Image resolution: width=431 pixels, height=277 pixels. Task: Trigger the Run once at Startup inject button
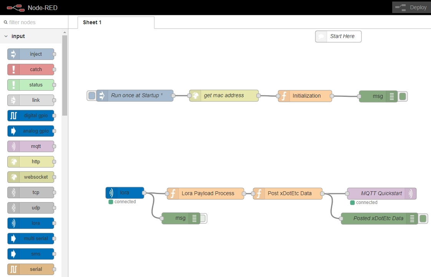(x=92, y=96)
